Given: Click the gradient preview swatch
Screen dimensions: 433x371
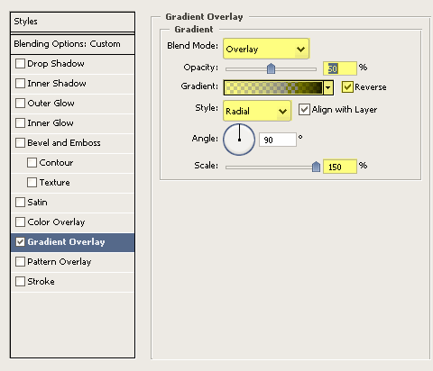Looking at the screenshot, I should pyautogui.click(x=273, y=88).
